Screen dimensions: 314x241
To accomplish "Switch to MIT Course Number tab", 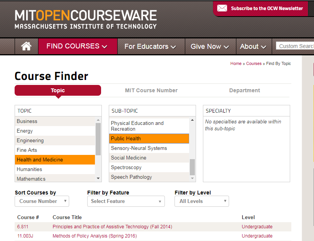I will point(151,90).
